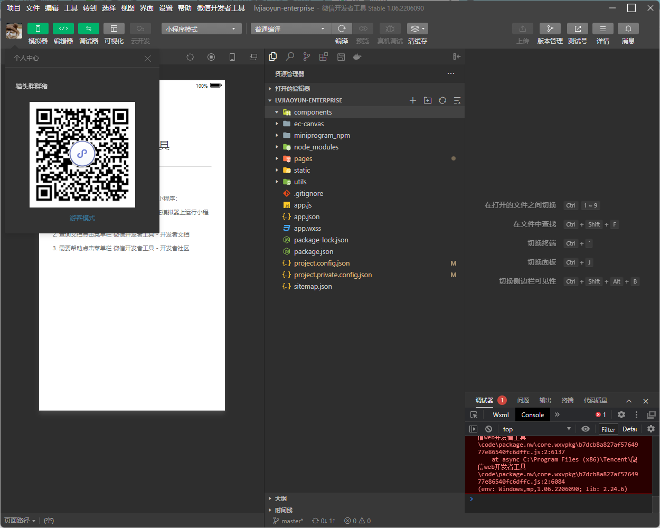Click the clear cache (清缓存) layers icon

coord(417,29)
